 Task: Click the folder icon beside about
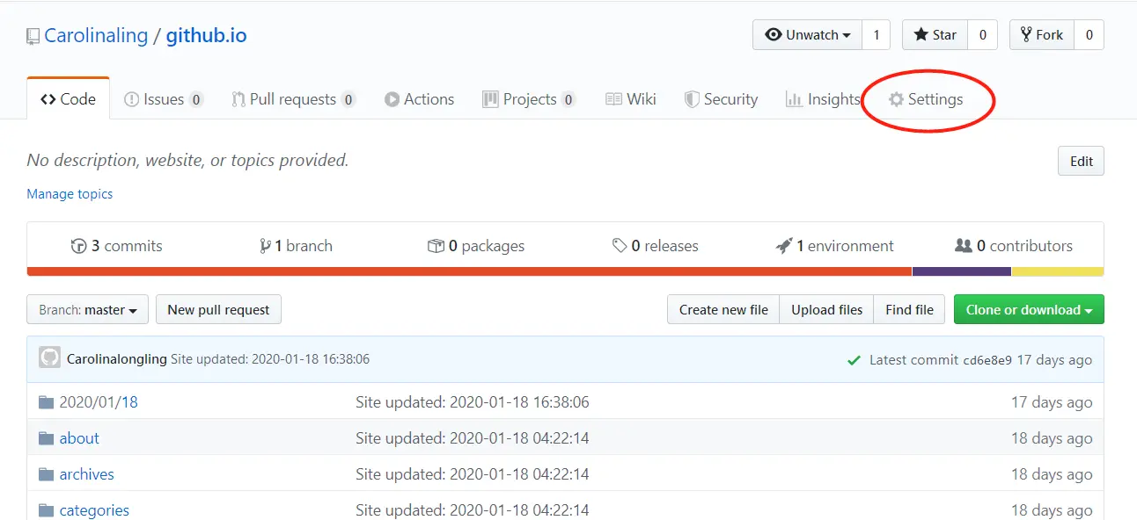[47, 438]
